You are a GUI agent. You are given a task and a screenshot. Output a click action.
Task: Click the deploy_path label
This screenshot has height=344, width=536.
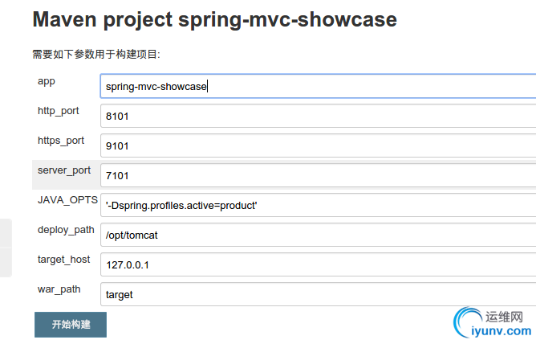(x=66, y=230)
